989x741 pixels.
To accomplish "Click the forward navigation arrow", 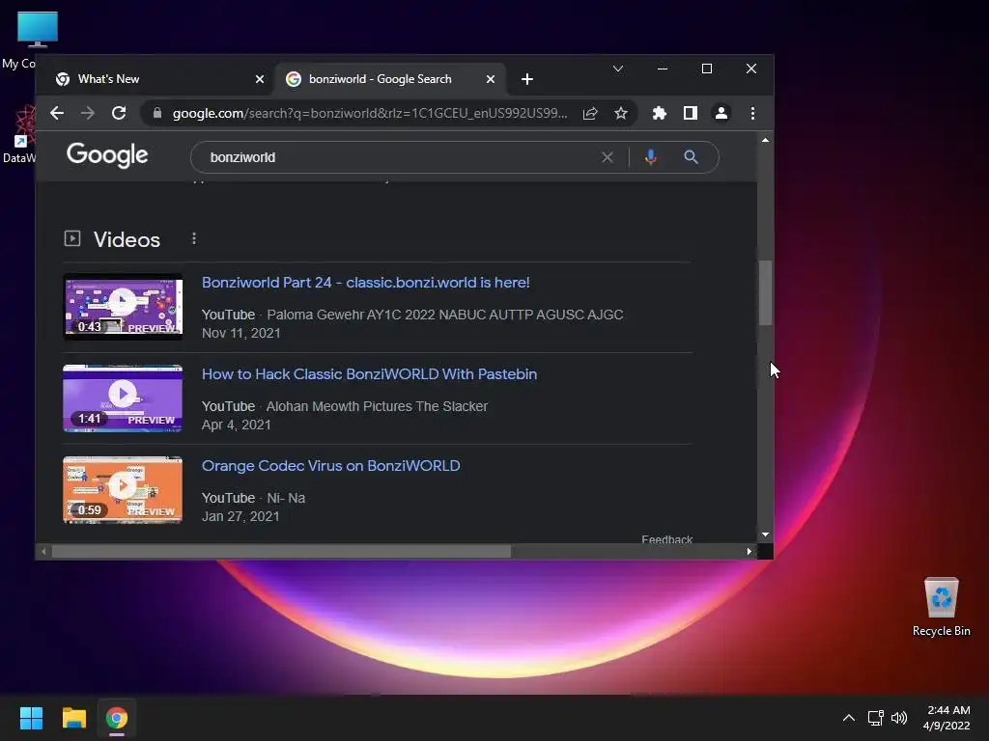I will [x=88, y=113].
